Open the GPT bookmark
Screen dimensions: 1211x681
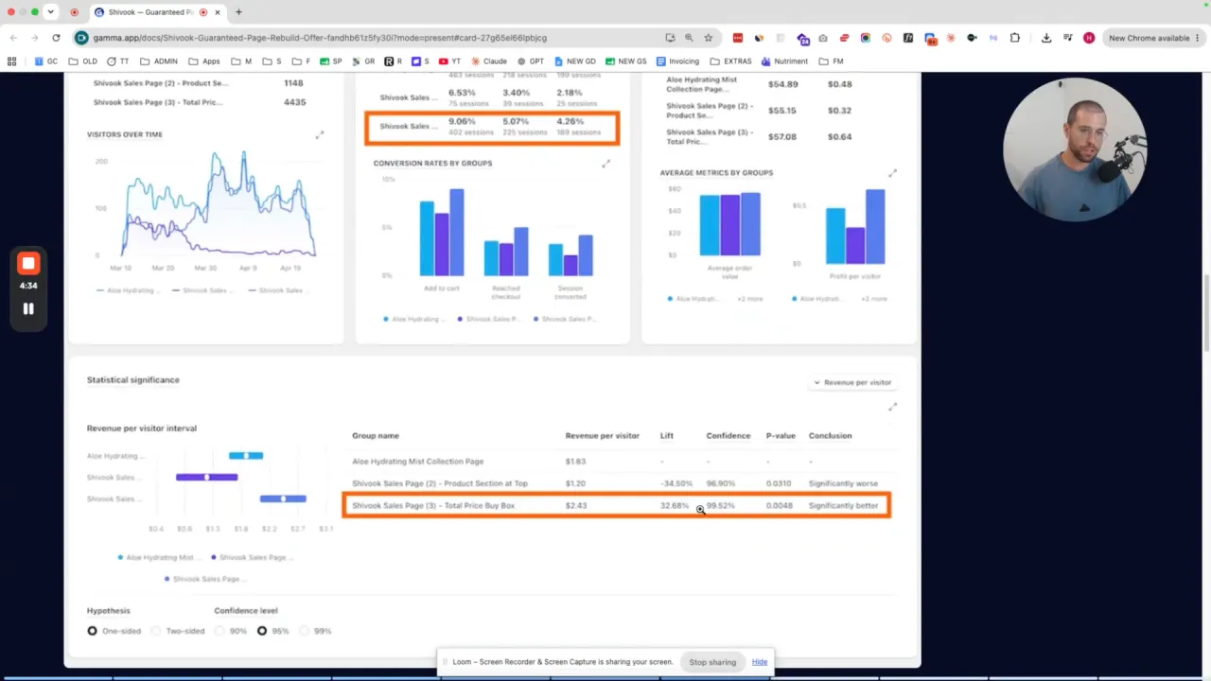point(530,61)
